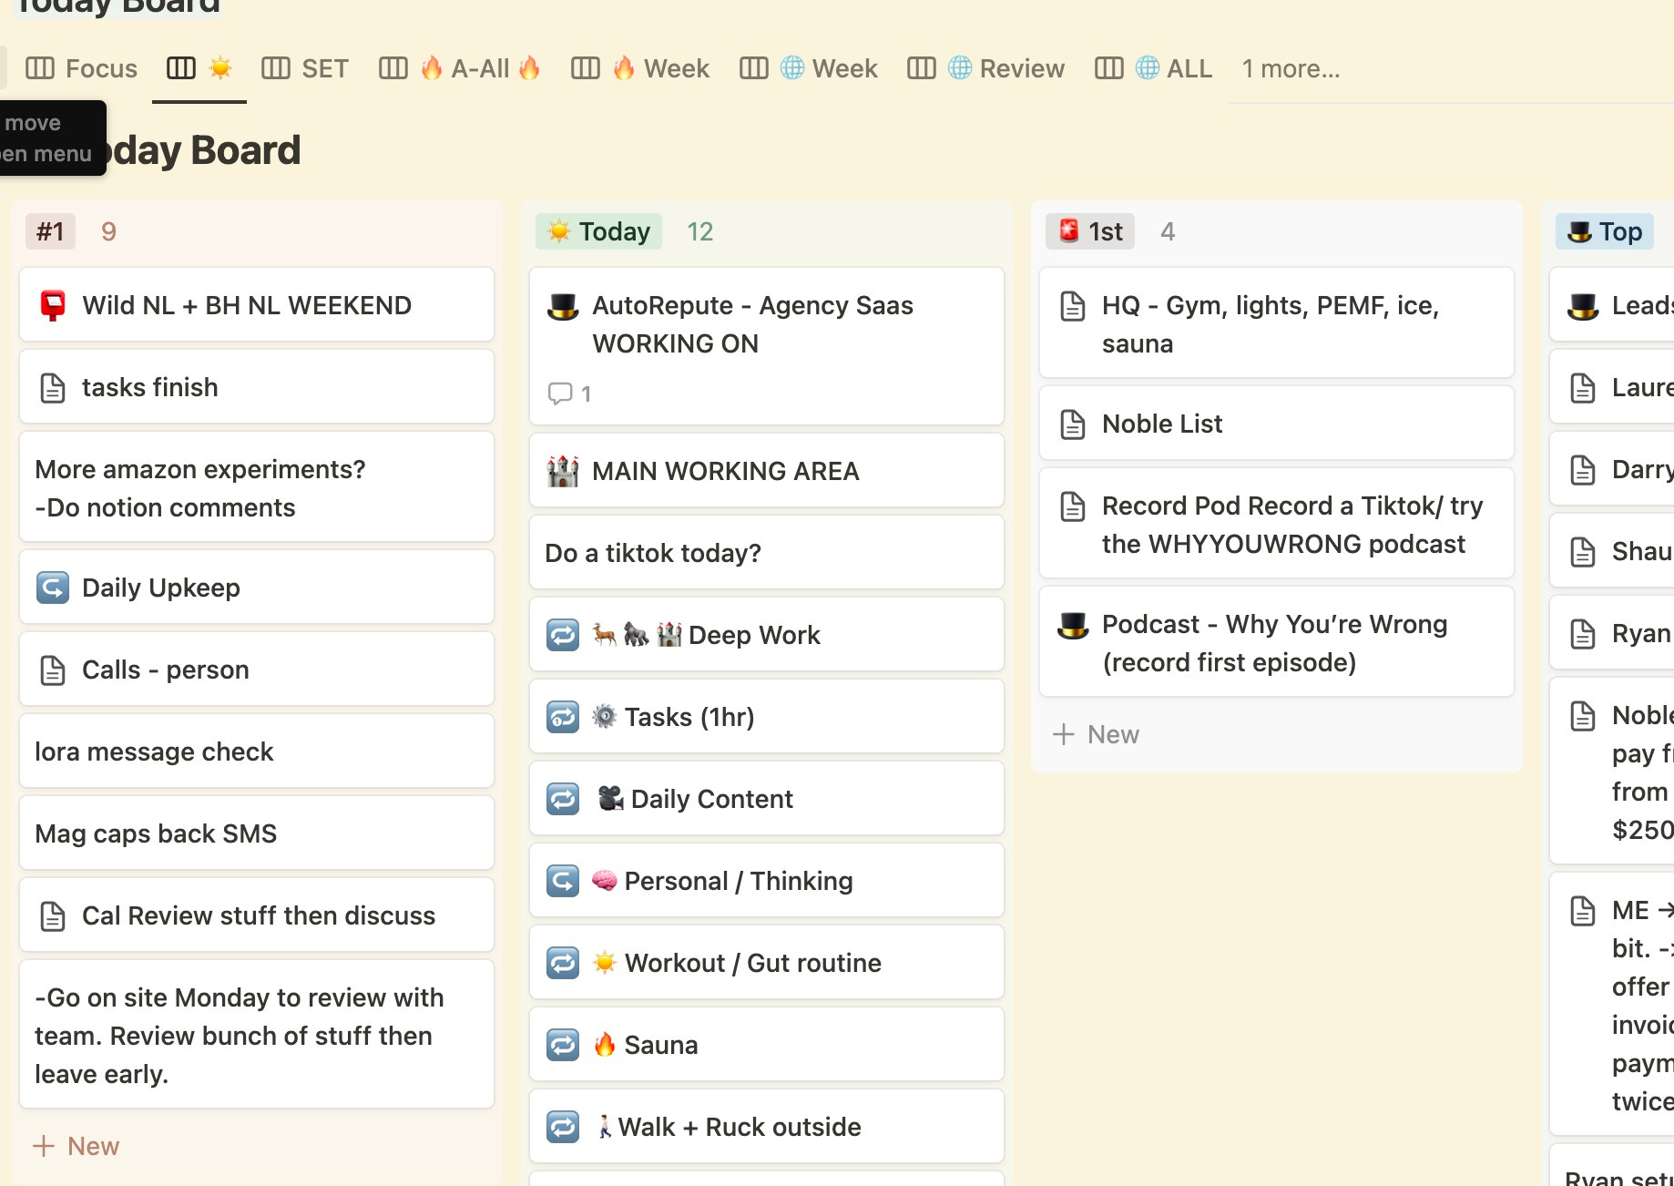Click the loop icon on Daily Upkeep card
1674x1186 pixels.
click(53, 588)
